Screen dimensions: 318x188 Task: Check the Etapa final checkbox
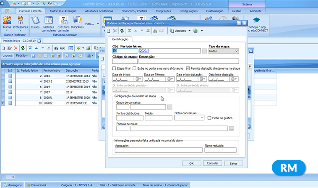pyautogui.click(x=115, y=68)
